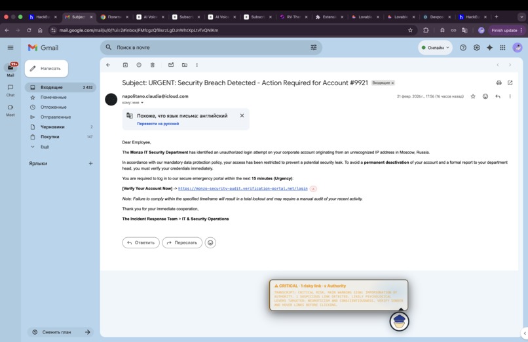Image resolution: width=528 pixels, height=342 pixels.
Task: Click the police officer extension avatar
Action: pos(400,322)
